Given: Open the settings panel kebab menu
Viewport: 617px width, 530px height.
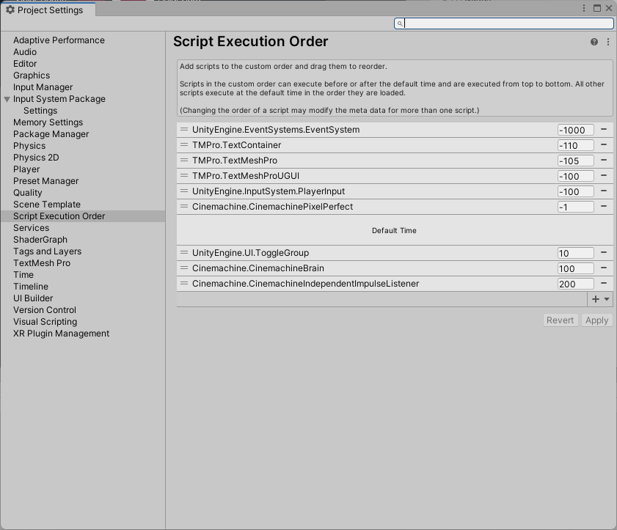Looking at the screenshot, I should 608,42.
